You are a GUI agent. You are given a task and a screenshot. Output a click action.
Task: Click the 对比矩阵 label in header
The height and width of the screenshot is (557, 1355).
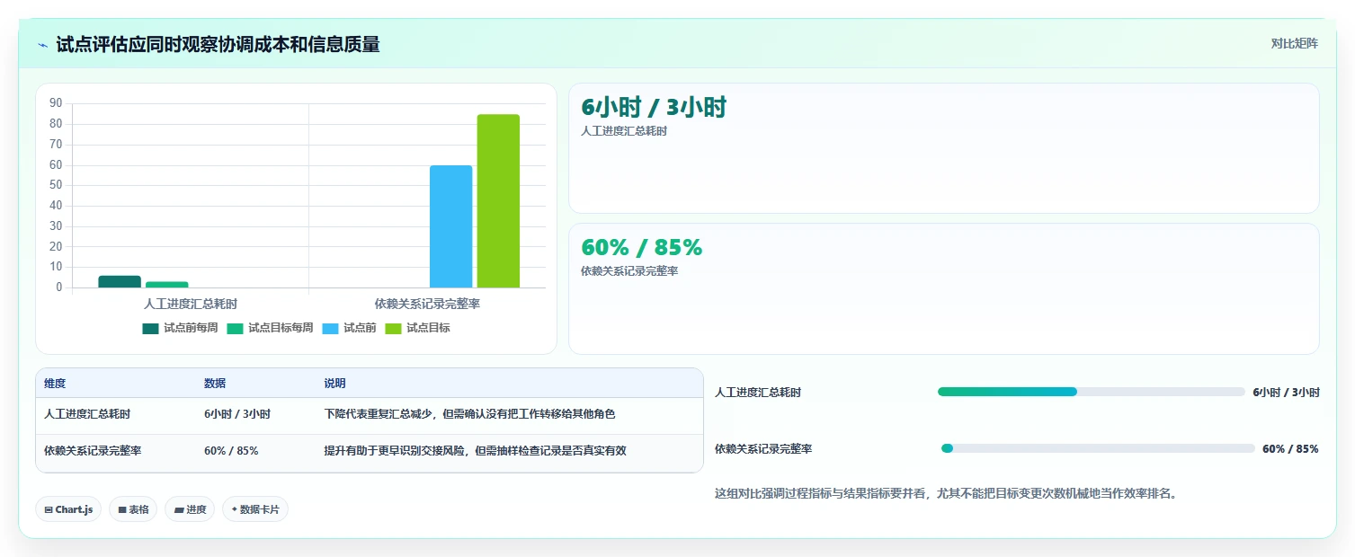tap(1294, 44)
